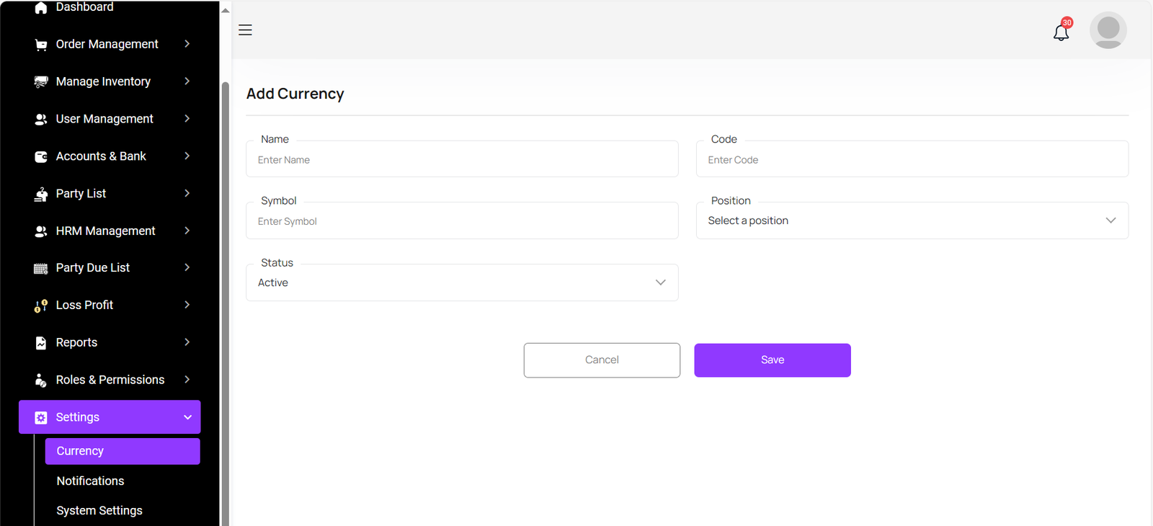Viewport: 1153px width, 526px height.
Task: Click the Manage Inventory icon
Action: tap(41, 82)
